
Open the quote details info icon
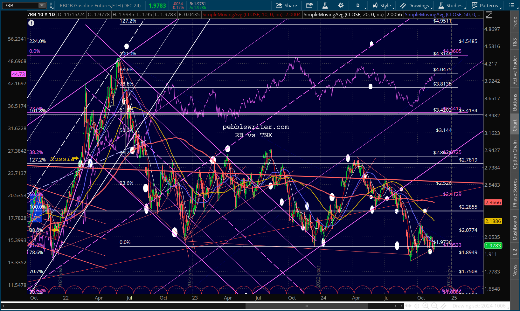click(x=309, y=5)
